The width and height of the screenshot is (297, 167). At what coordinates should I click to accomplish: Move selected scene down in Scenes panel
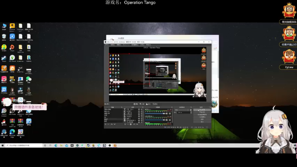pos(115,124)
